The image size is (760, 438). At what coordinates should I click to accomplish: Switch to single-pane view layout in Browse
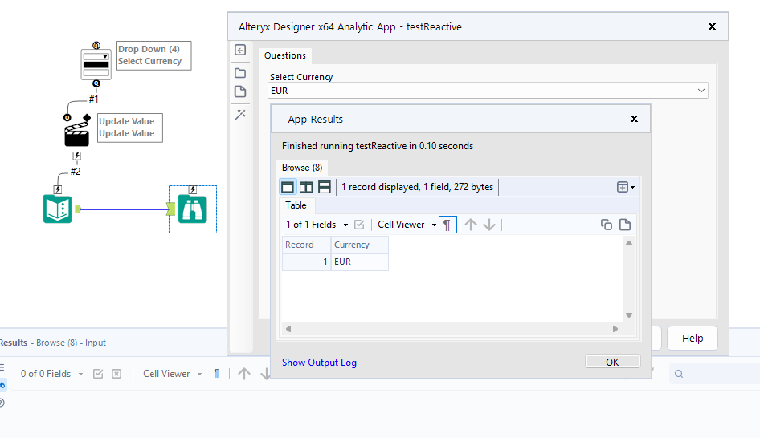pyautogui.click(x=288, y=187)
